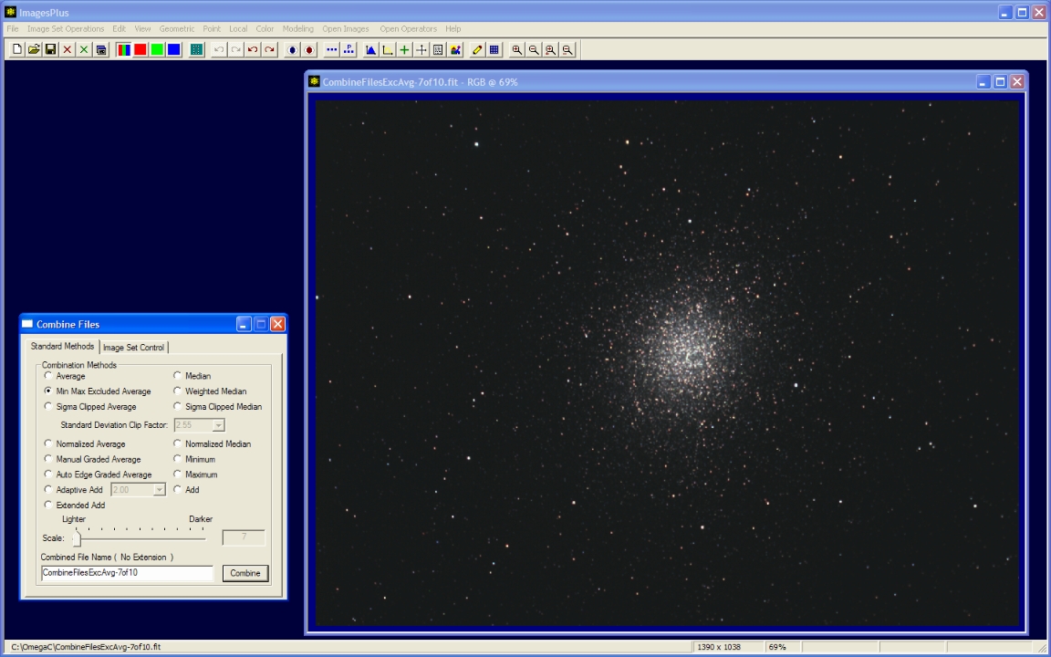The height and width of the screenshot is (657, 1051).
Task: Click the star cluster image
Action: pyautogui.click(x=667, y=362)
